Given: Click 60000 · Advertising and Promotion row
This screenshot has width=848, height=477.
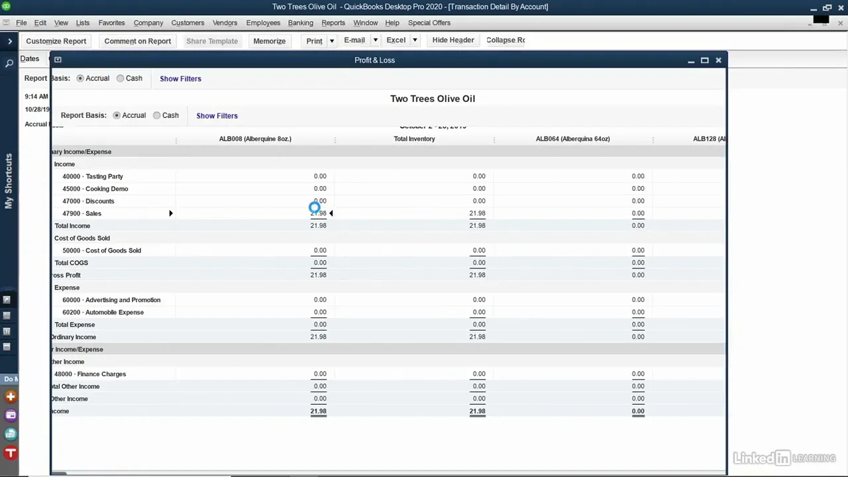Looking at the screenshot, I should pyautogui.click(x=111, y=300).
